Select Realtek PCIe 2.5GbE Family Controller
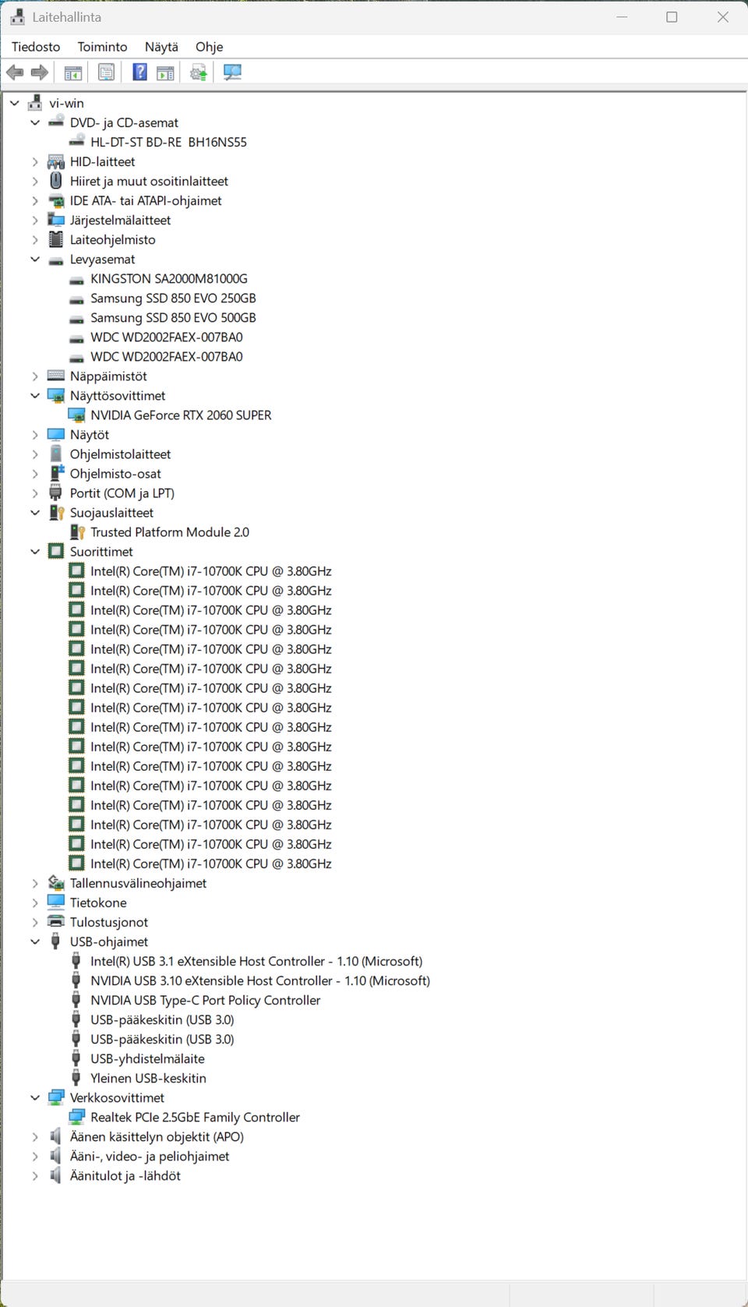Screen dimensions: 748x1307 [x=195, y=1117]
